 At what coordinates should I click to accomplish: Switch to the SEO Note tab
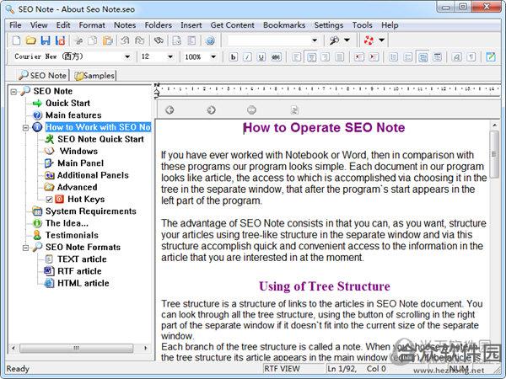coord(42,76)
